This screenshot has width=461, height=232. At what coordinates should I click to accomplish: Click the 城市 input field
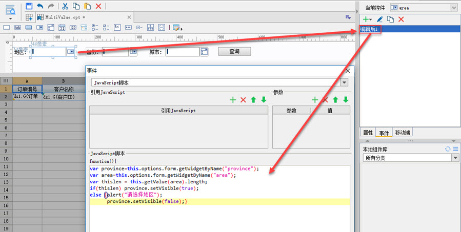(x=183, y=52)
